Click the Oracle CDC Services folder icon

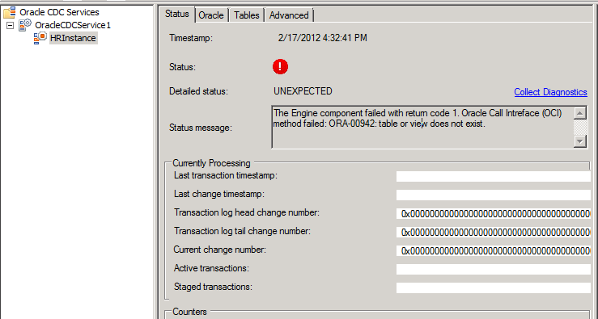[x=10, y=12]
